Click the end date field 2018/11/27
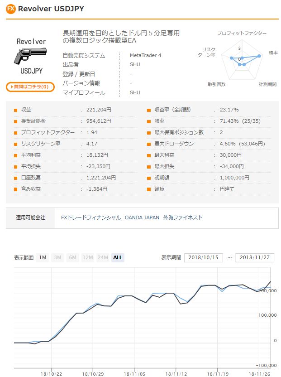 pyautogui.click(x=254, y=257)
